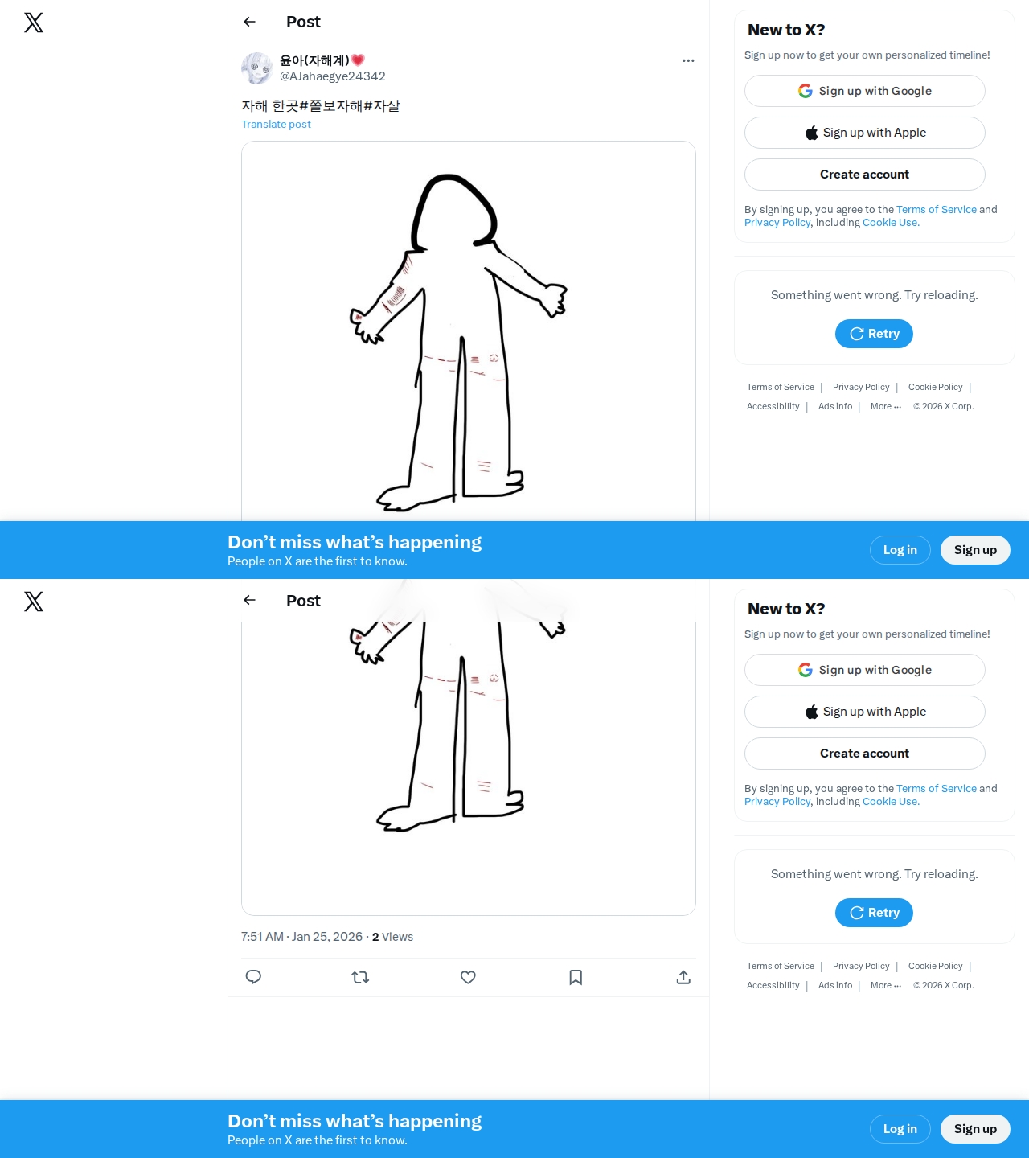Click the X logo in the top-left corner
This screenshot has height=1158, width=1029.
(34, 23)
